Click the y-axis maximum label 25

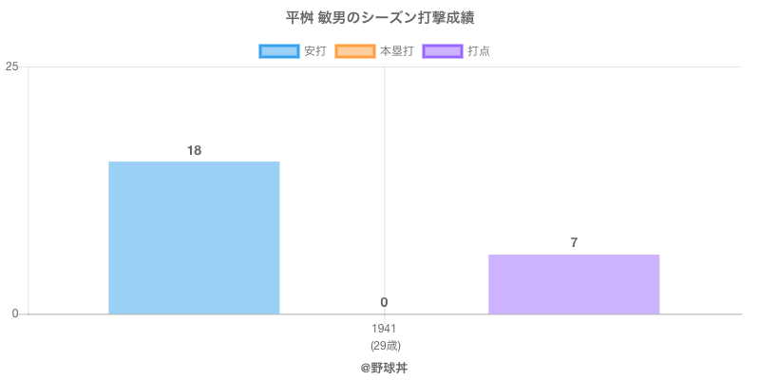point(11,66)
